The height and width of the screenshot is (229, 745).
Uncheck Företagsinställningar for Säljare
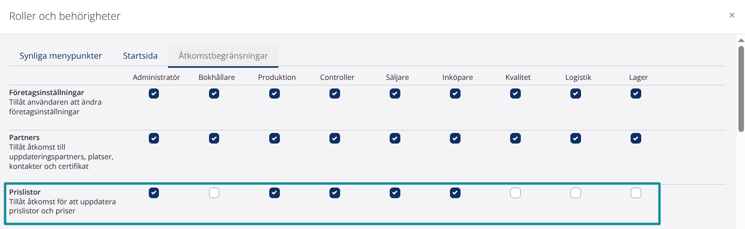(x=395, y=94)
